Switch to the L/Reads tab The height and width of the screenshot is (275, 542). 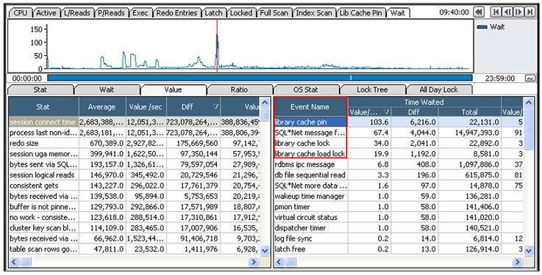(76, 13)
